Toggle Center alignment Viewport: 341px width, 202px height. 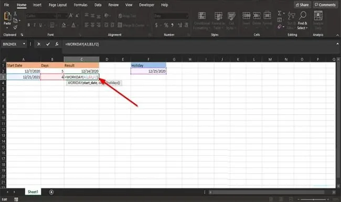93,25
